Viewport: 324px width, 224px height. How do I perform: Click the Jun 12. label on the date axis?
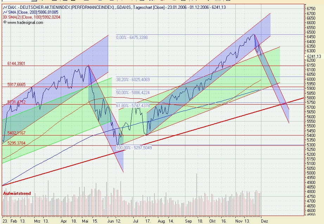pos(114,221)
